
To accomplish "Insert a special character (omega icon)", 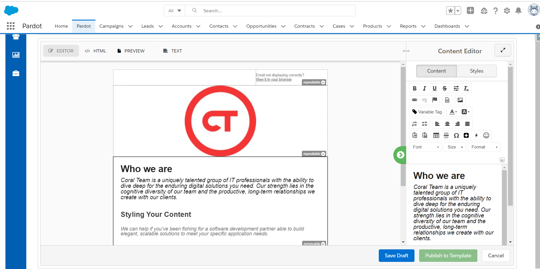I will [x=457, y=135].
